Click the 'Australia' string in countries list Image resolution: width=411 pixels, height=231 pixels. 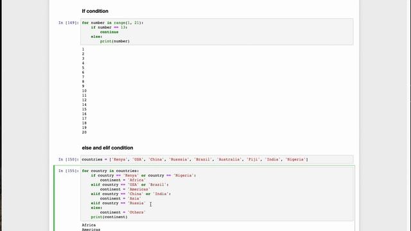click(229, 160)
